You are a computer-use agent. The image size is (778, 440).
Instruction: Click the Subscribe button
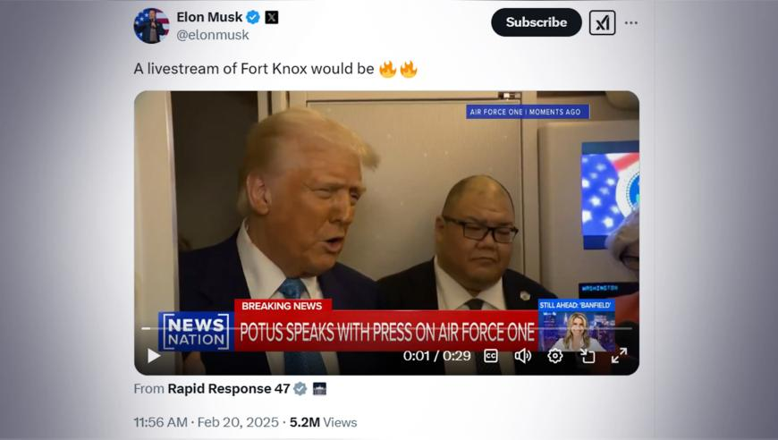pos(537,22)
